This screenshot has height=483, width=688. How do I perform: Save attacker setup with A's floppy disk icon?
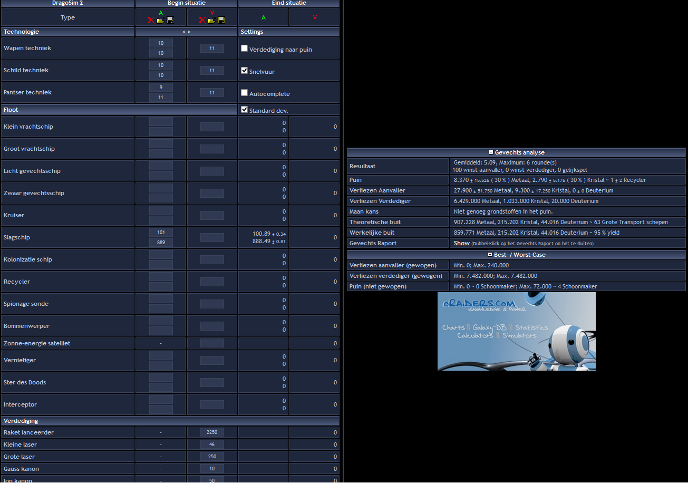[170, 21]
